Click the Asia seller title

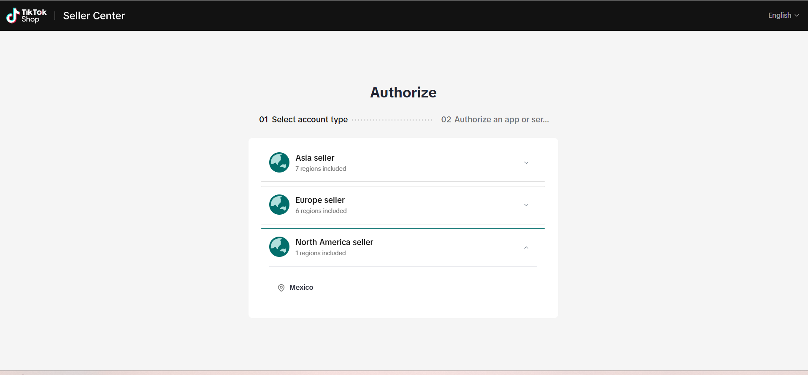315,158
